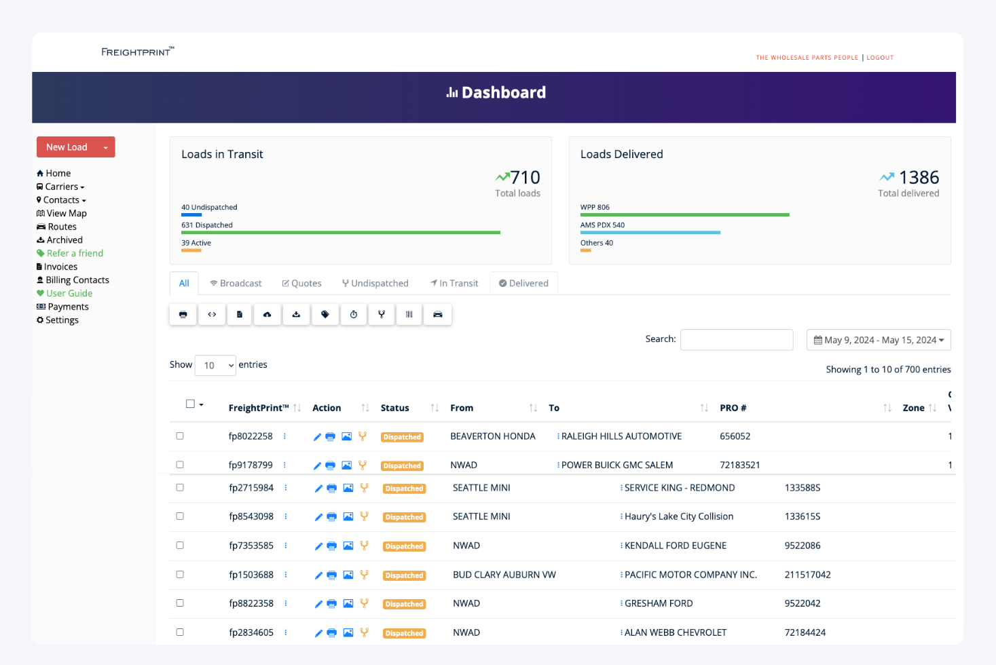Click the New Load button
996x665 pixels.
(x=67, y=147)
